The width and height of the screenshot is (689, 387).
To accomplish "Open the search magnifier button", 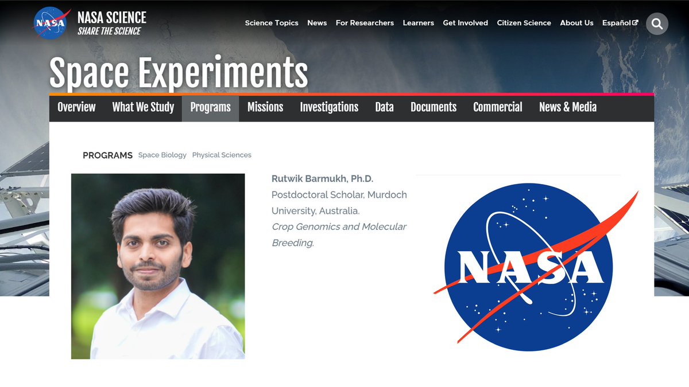I will 657,24.
